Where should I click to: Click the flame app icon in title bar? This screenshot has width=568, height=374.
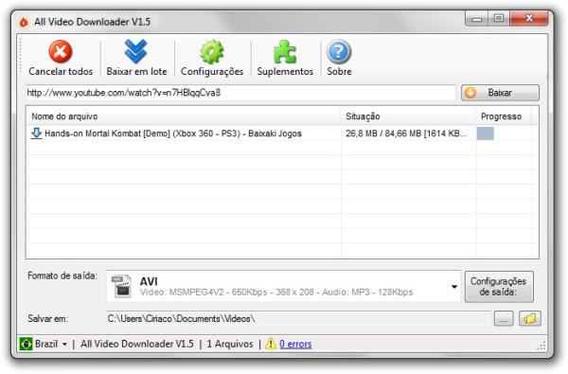pyautogui.click(x=24, y=22)
